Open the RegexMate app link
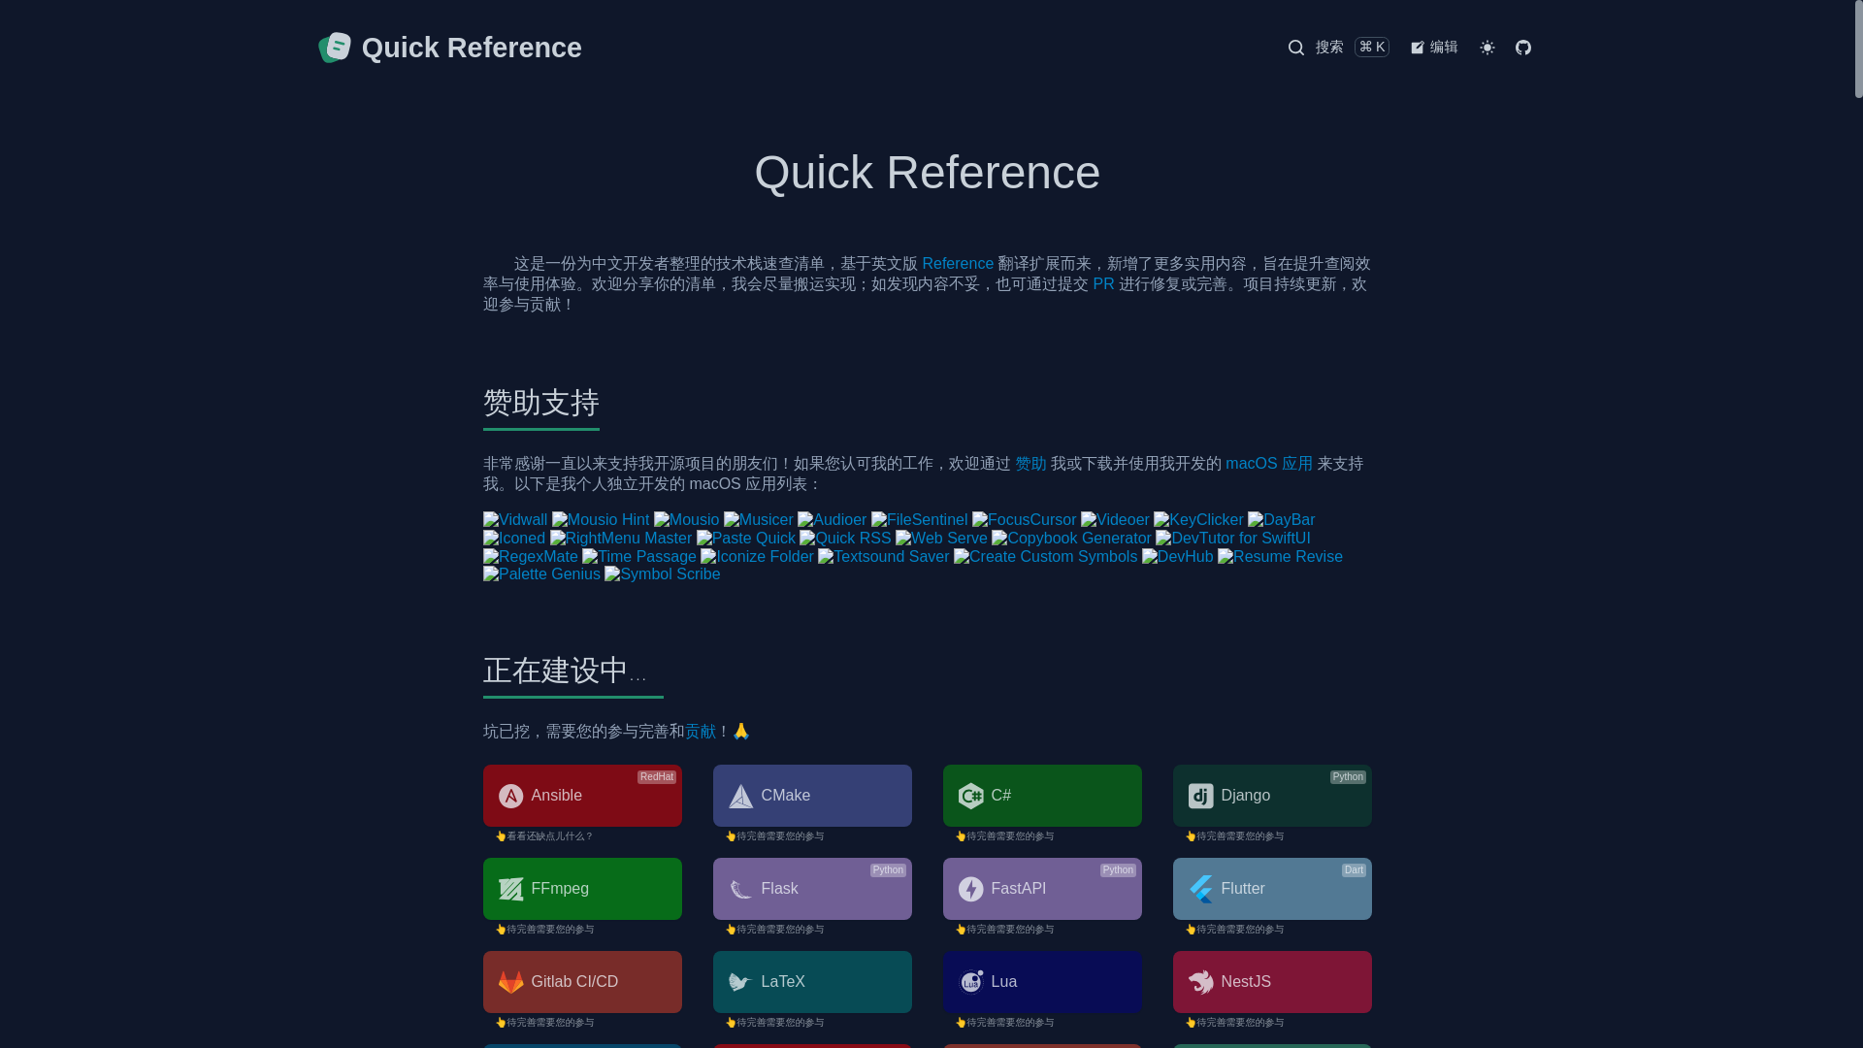1863x1048 pixels. (x=531, y=557)
